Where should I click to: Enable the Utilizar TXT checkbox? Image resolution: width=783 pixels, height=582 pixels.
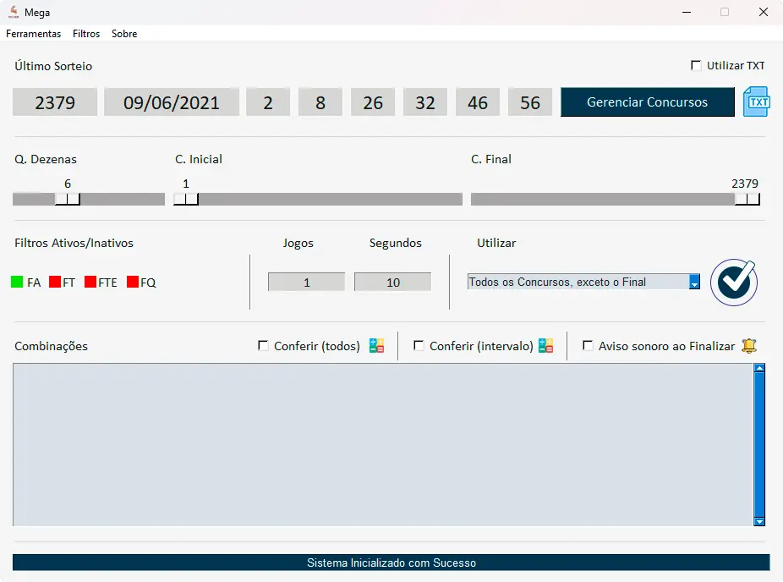[696, 66]
